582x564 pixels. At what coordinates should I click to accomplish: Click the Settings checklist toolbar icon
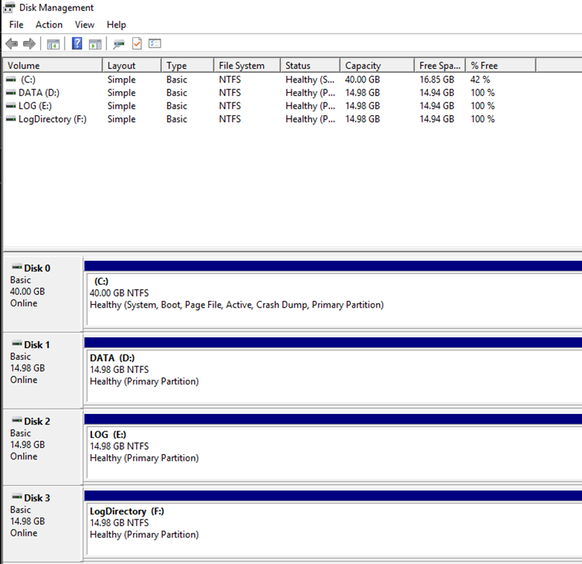click(x=155, y=44)
